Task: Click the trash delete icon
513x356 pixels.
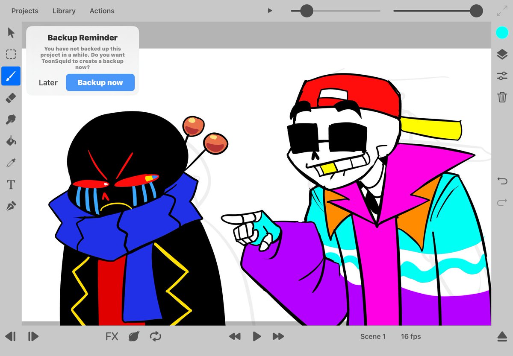Action: tap(502, 97)
